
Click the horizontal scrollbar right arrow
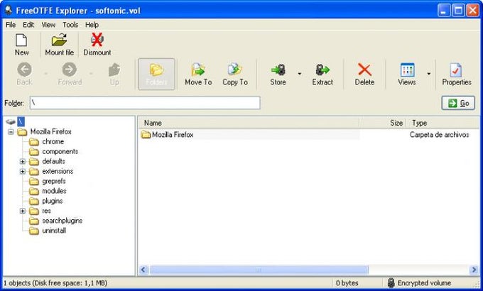click(474, 270)
